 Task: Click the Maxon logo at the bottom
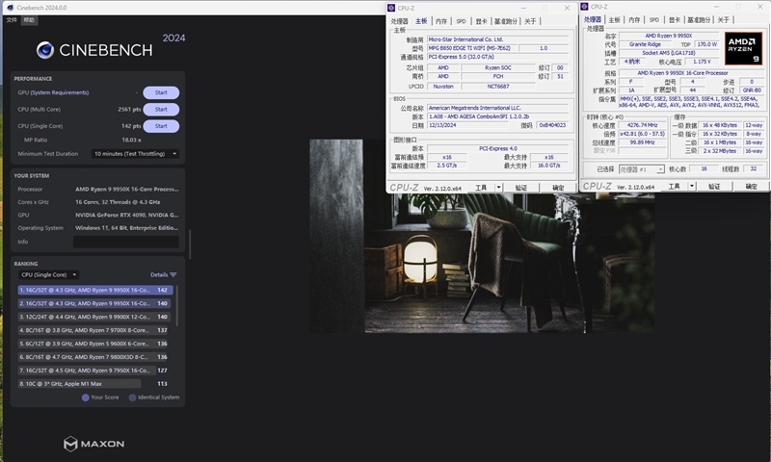(93, 444)
